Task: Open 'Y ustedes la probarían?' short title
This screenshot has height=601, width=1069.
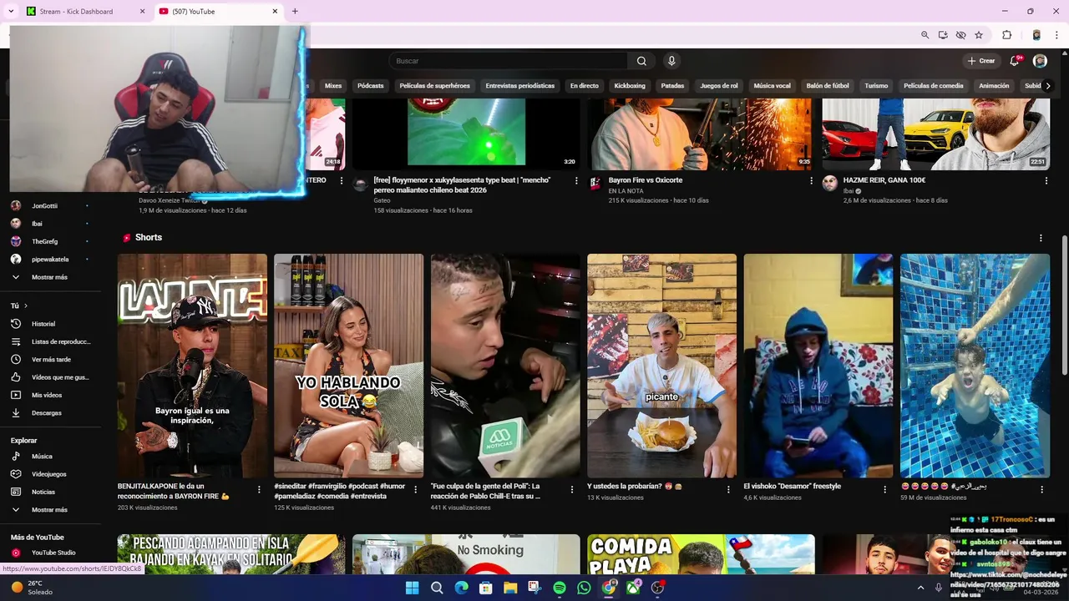Action: pos(635,486)
